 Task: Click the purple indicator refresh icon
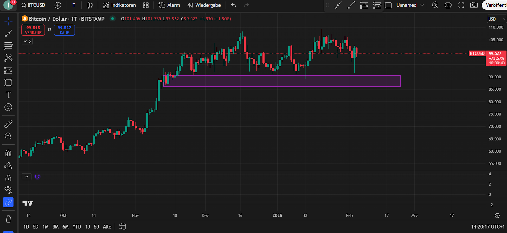(37, 176)
